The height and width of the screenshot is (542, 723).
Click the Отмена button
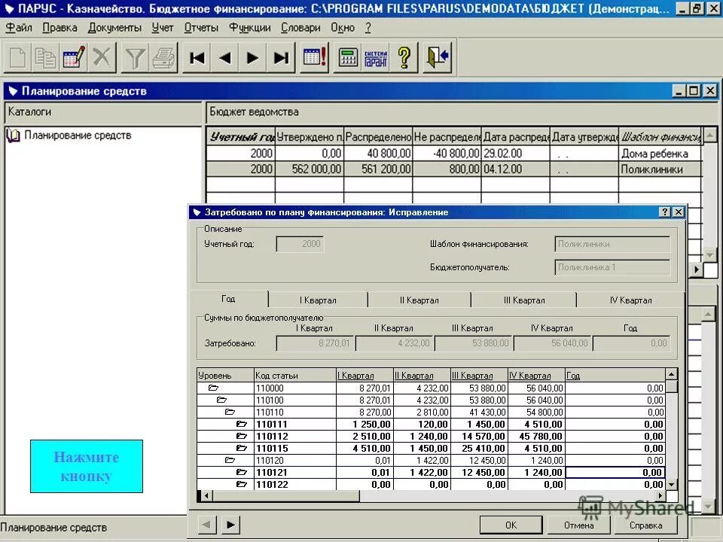pos(578,525)
